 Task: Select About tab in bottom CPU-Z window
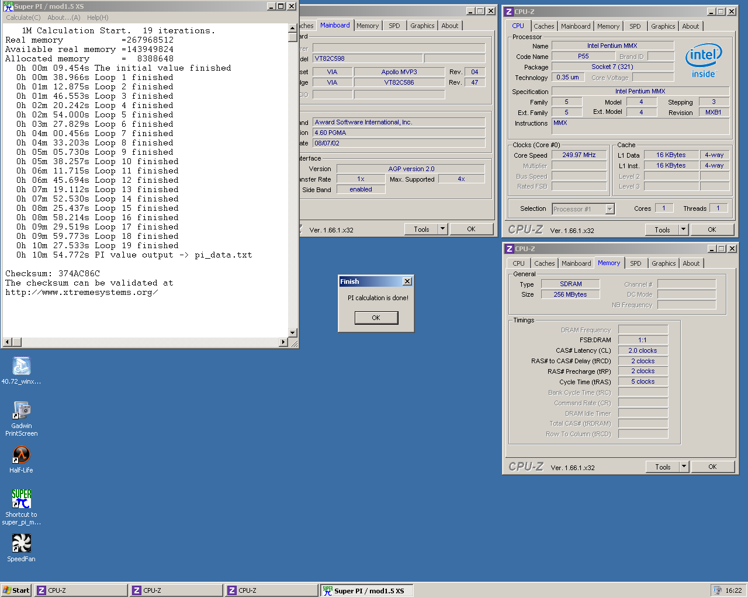pyautogui.click(x=691, y=263)
